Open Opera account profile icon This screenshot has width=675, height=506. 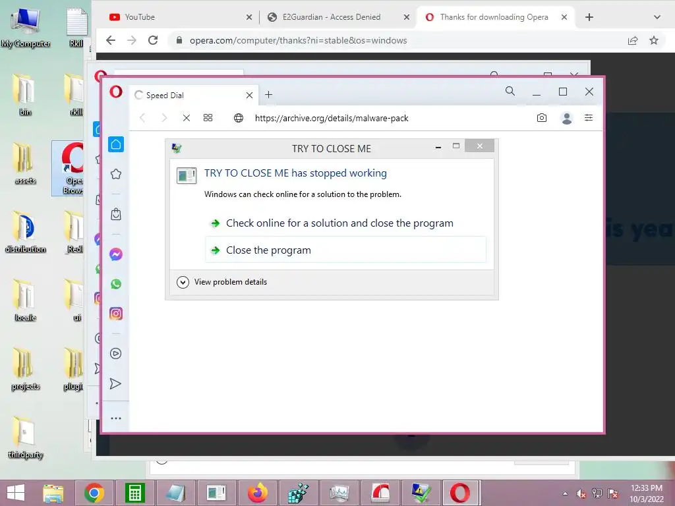567,118
